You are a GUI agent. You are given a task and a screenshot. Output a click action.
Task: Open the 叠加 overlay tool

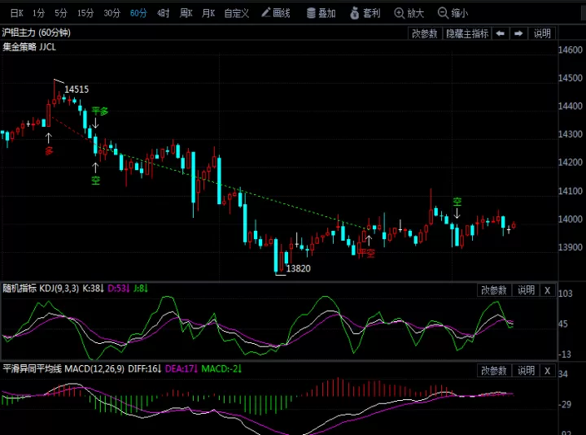click(x=321, y=13)
